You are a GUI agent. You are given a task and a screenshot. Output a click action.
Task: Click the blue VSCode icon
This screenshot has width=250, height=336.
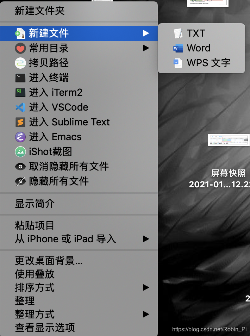[20, 107]
